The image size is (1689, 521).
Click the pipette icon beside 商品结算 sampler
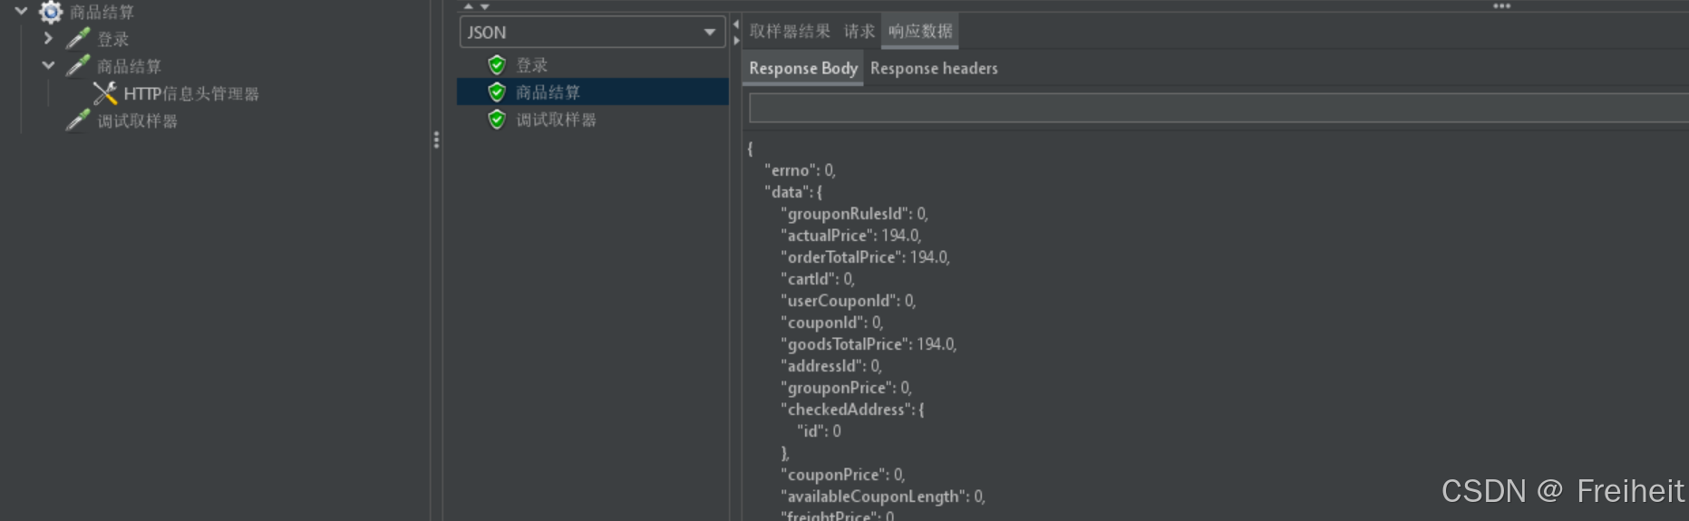[78, 65]
